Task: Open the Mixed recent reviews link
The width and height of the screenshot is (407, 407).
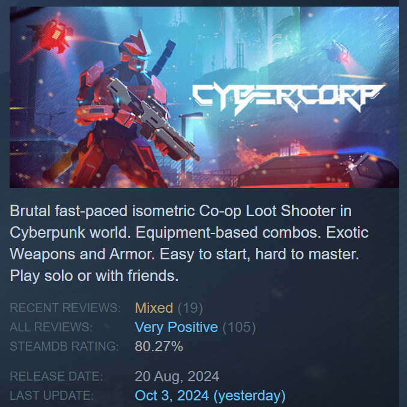Action: (153, 308)
